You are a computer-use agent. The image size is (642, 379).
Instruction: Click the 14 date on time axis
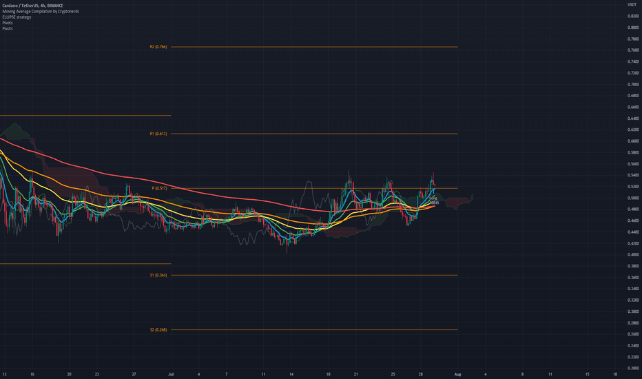(291, 374)
